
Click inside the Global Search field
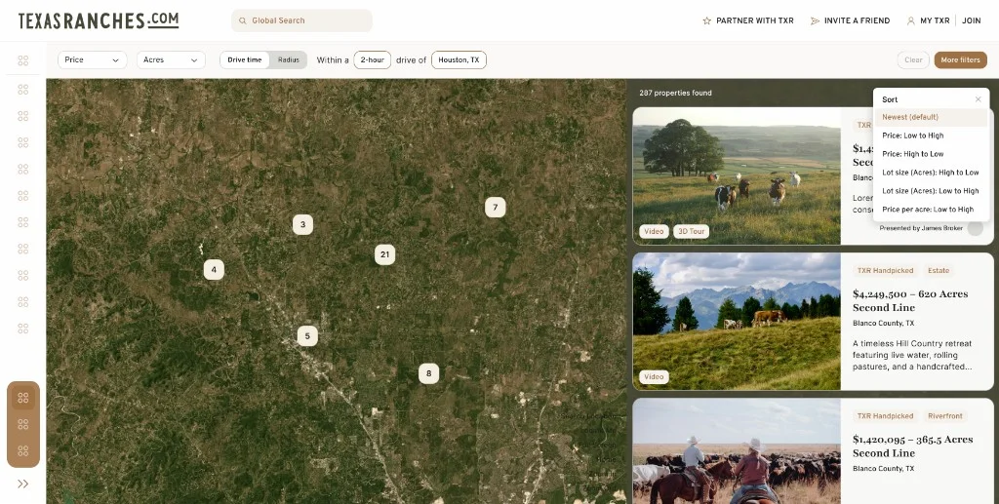302,20
